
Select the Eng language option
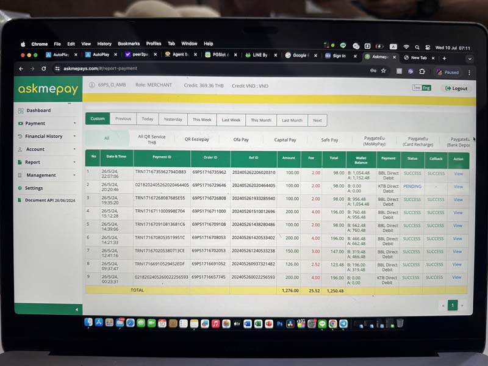426,88
